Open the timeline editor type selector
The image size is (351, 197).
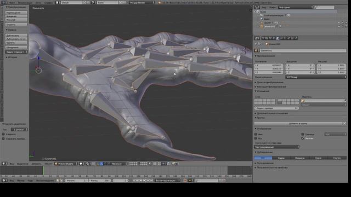pyautogui.click(x=4, y=181)
